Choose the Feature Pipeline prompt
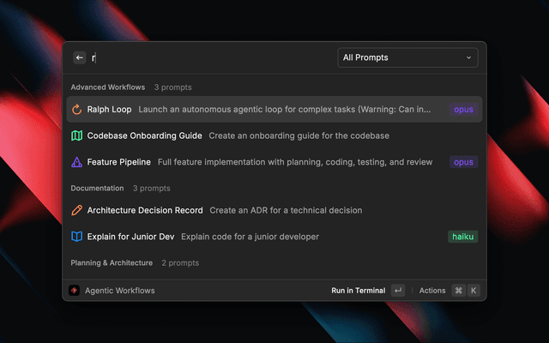Viewport: 549px width, 343px height. click(x=118, y=162)
